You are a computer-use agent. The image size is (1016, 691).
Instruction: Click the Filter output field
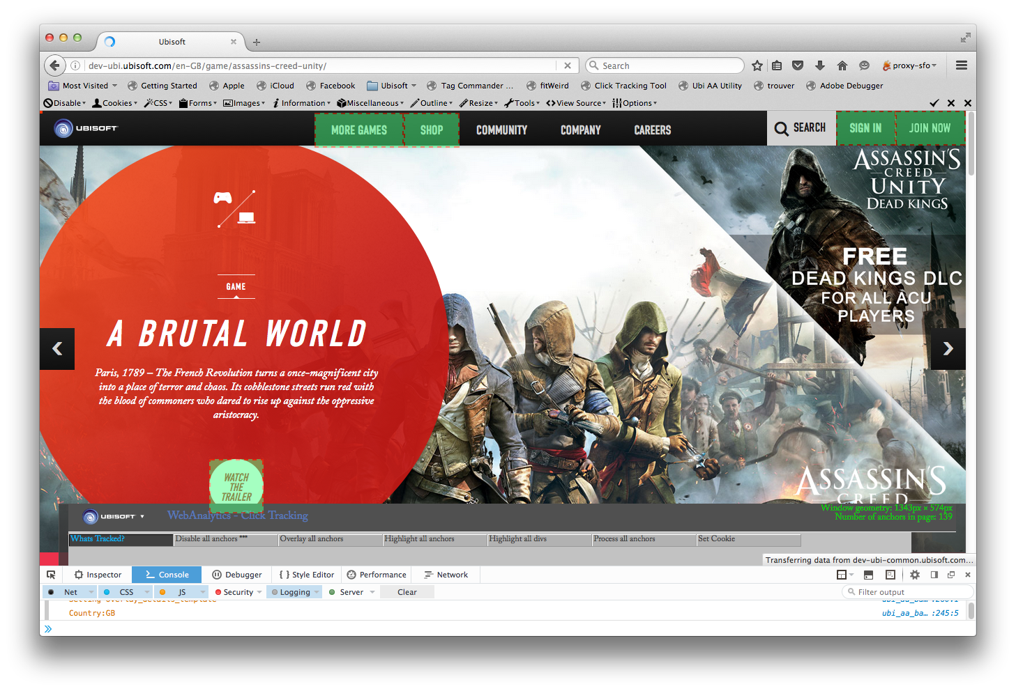909,592
